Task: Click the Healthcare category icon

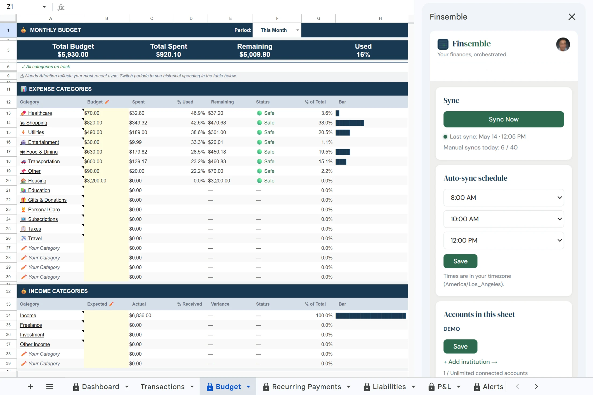Action: [23, 113]
